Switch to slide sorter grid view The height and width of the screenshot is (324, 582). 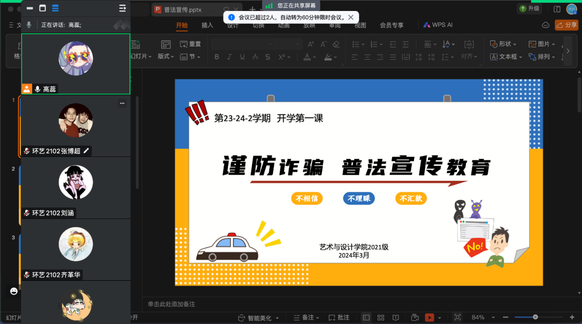381,318
